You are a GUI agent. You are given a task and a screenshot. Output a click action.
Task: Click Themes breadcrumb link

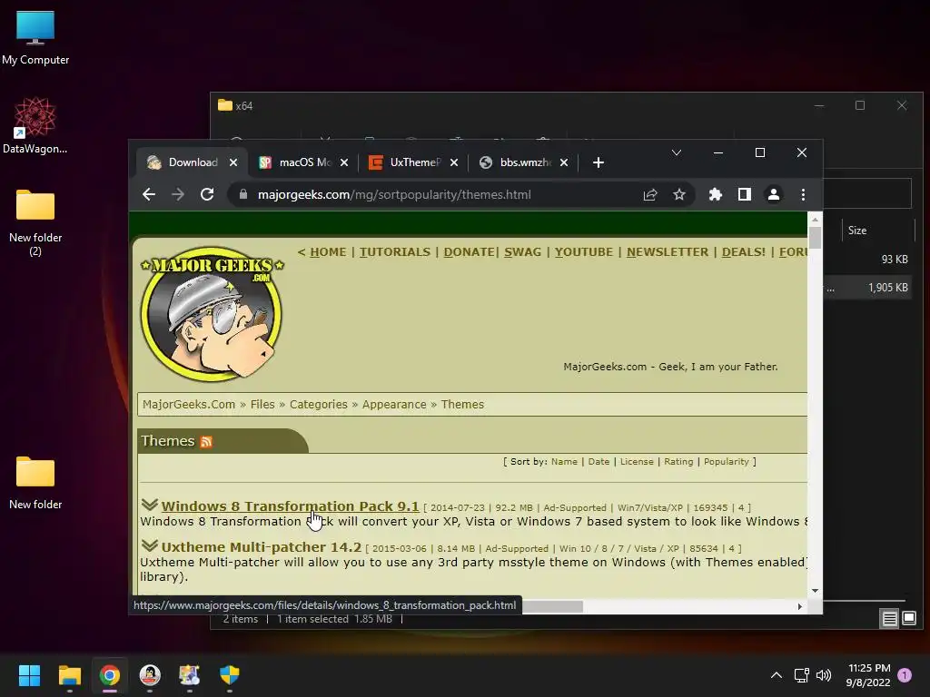462,404
